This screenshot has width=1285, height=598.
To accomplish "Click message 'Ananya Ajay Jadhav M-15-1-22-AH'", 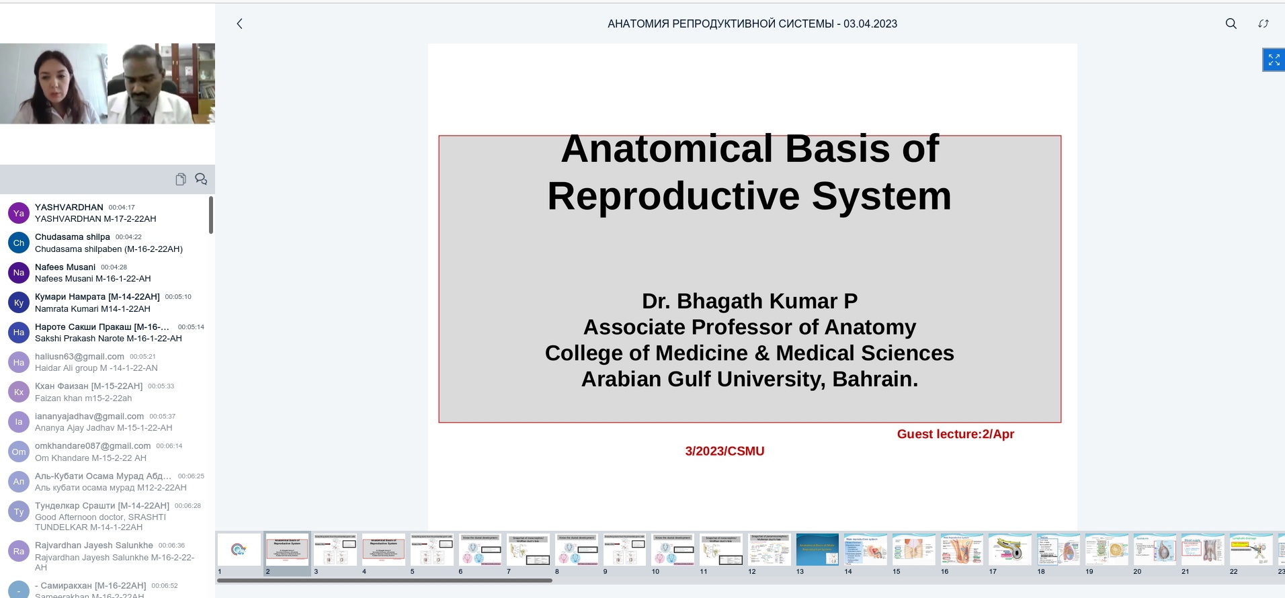I will pyautogui.click(x=103, y=427).
